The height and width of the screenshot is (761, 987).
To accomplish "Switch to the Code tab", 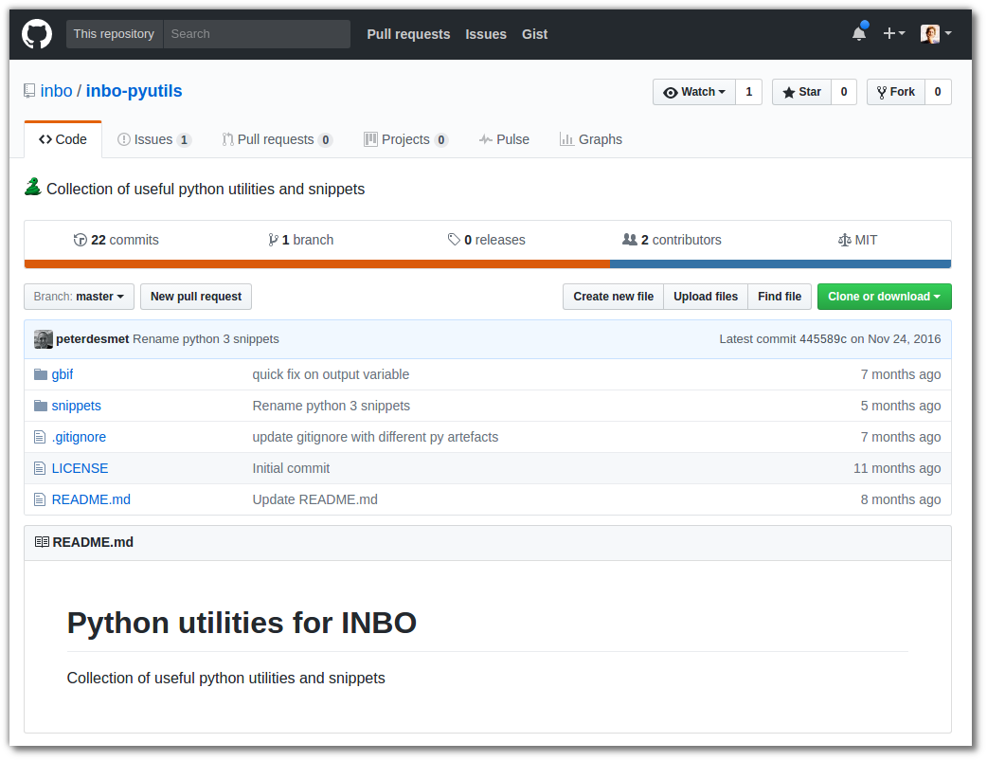I will click(x=63, y=139).
